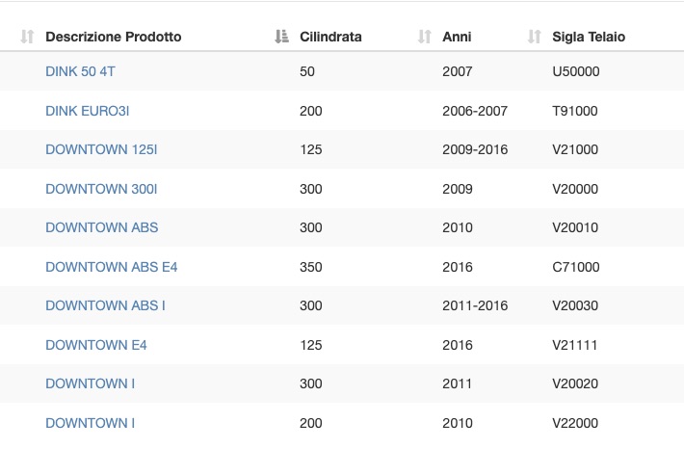Open DOWNTOWN ABS E4 product link

coord(111,267)
